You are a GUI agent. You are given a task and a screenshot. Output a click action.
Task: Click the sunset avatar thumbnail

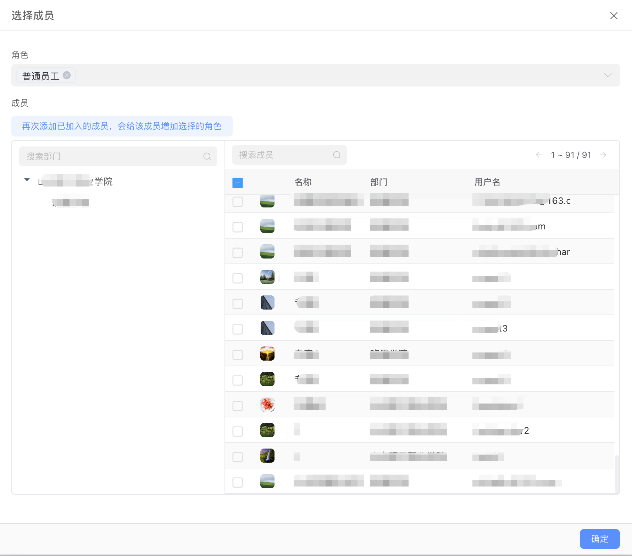267,354
